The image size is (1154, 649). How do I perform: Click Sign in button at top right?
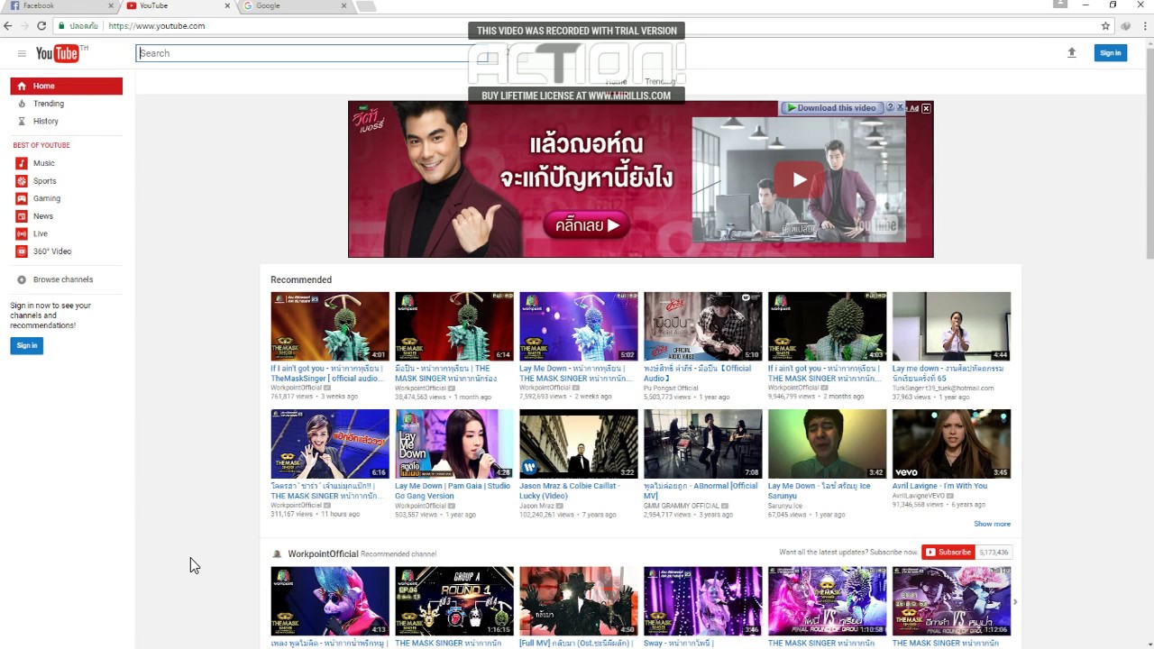[x=1111, y=53]
